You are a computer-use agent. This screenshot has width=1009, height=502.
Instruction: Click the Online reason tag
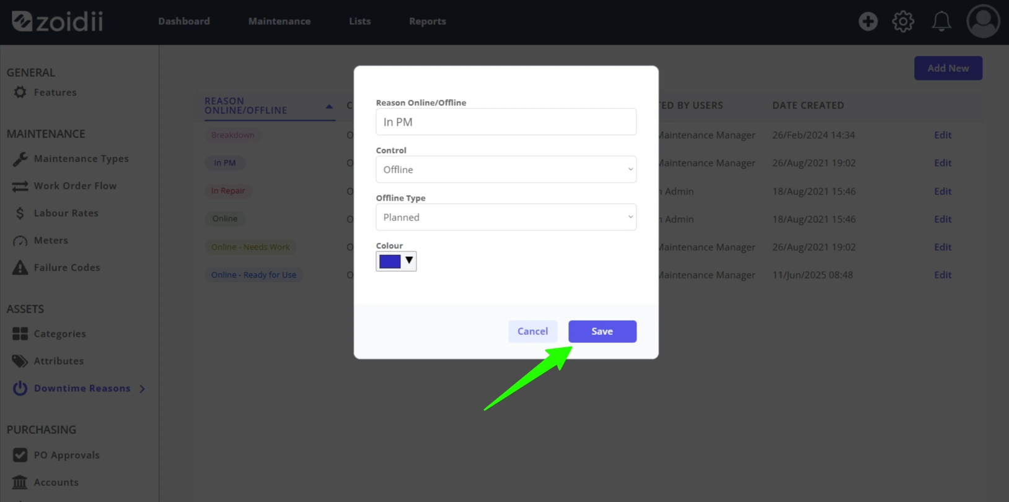coord(224,219)
